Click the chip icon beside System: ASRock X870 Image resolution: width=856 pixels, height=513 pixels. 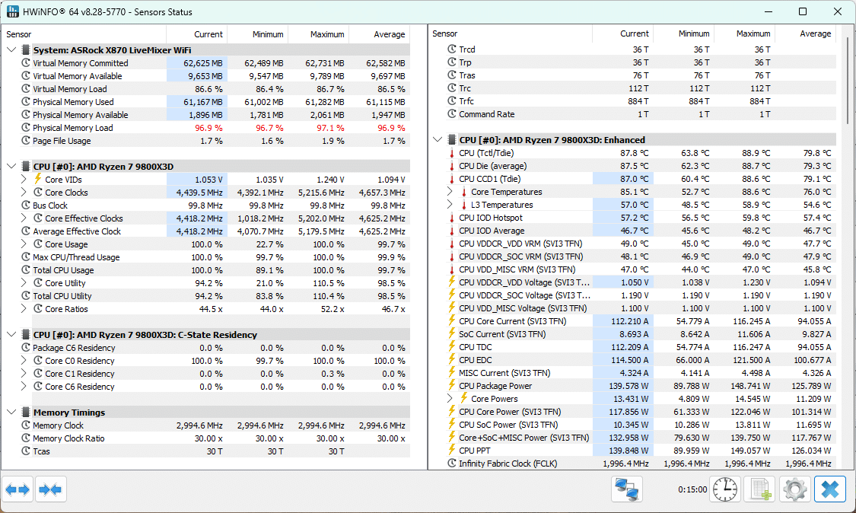point(26,49)
